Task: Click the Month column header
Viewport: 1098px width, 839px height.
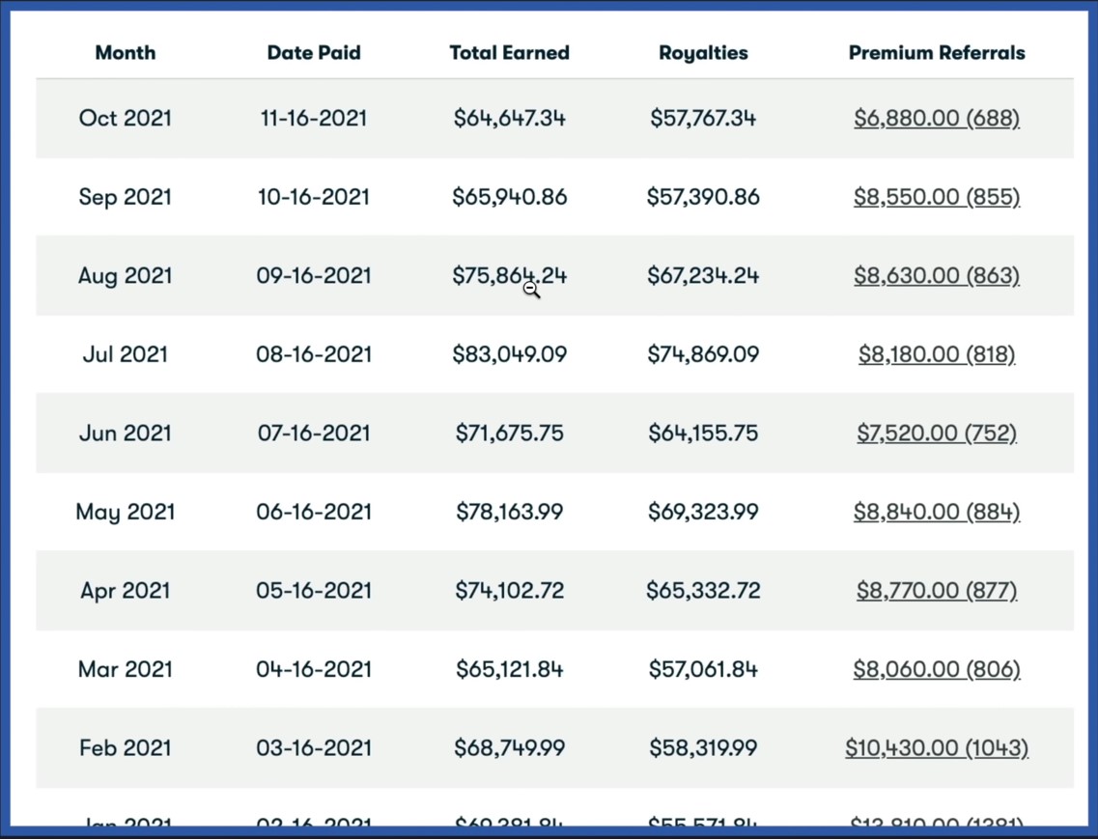Action: pyautogui.click(x=126, y=53)
